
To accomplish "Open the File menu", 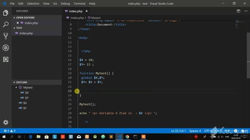I will [x=12, y=3].
